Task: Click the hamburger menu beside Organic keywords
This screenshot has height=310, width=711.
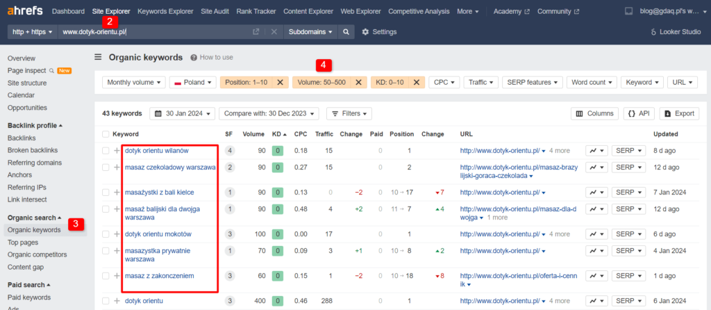Action: click(98, 58)
